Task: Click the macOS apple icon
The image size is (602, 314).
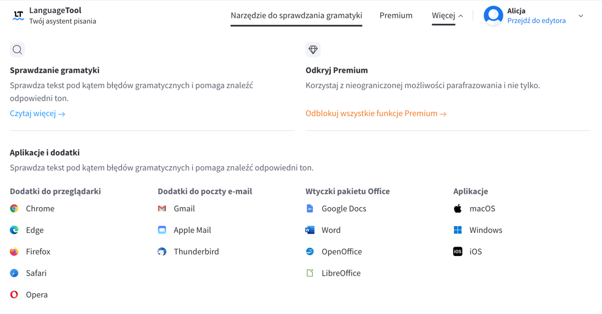Action: point(457,208)
